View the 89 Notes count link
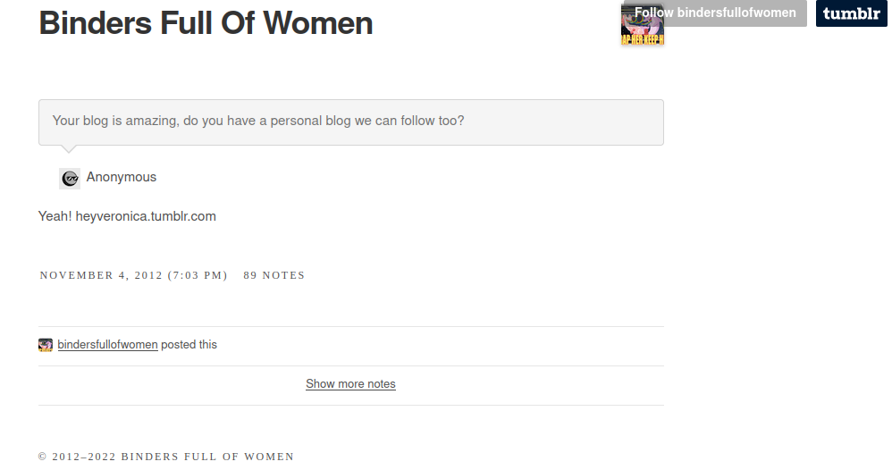This screenshot has height=470, width=892. (x=273, y=275)
